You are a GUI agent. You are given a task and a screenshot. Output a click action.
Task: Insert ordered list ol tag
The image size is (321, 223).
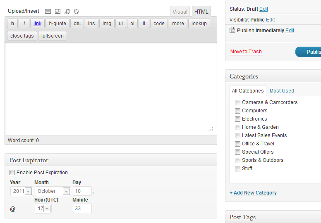(132, 24)
